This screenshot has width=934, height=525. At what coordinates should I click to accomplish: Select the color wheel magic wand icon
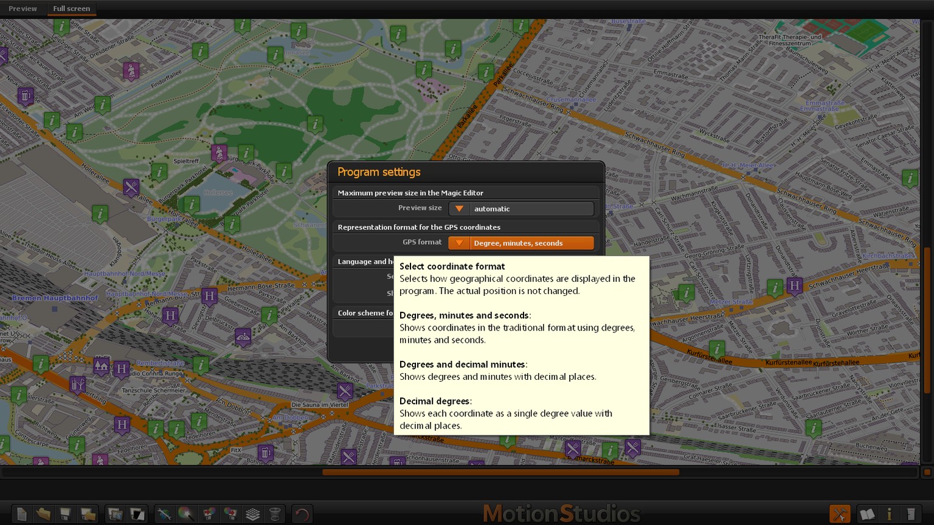click(186, 514)
